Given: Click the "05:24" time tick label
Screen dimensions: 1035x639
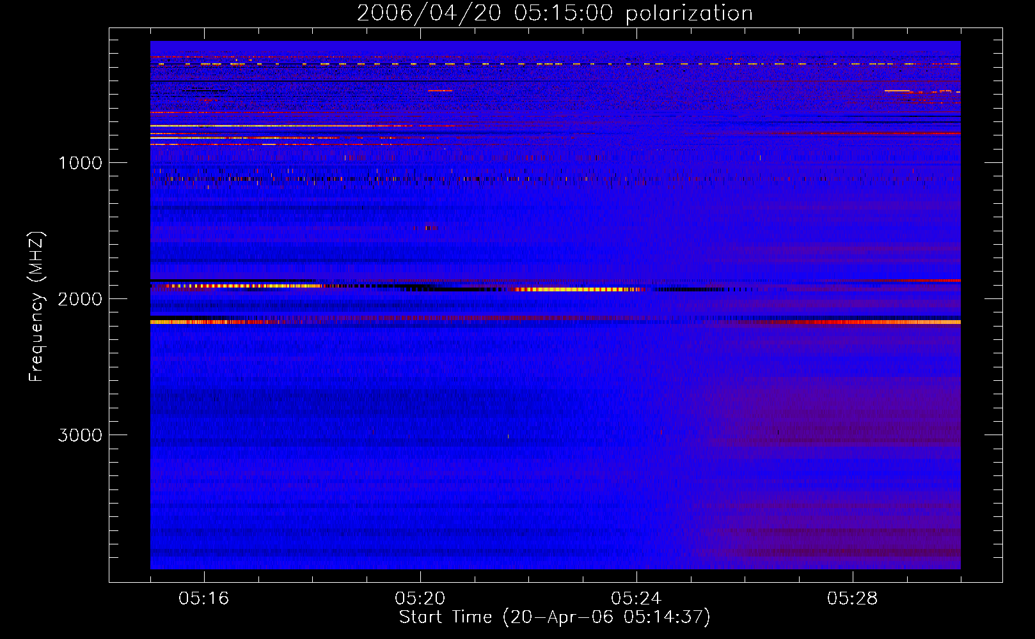Looking at the screenshot, I should click(x=636, y=599).
